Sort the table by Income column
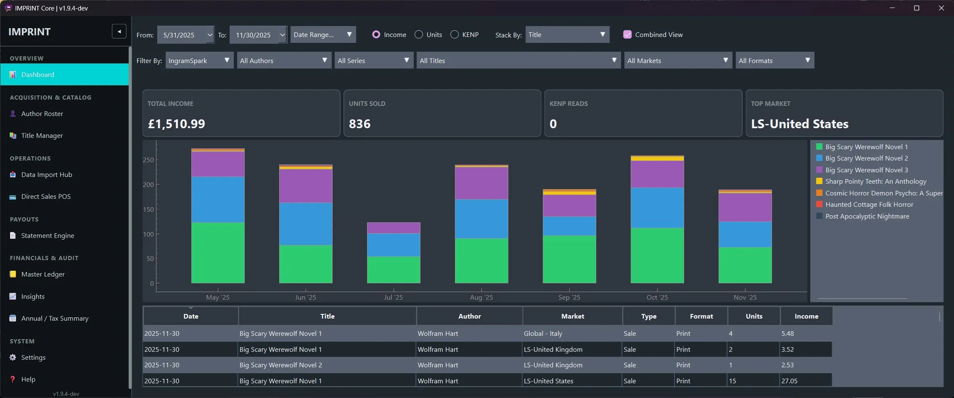This screenshot has width=954, height=398. (806, 316)
